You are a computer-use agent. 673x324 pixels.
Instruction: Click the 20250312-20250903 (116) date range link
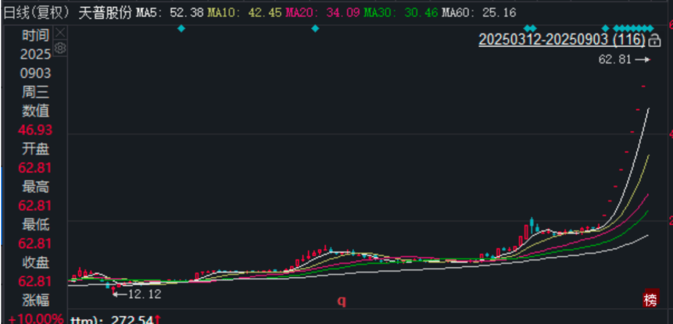561,40
